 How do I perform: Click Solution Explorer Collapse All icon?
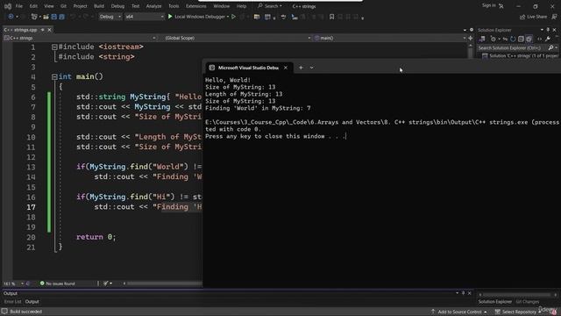521,39
